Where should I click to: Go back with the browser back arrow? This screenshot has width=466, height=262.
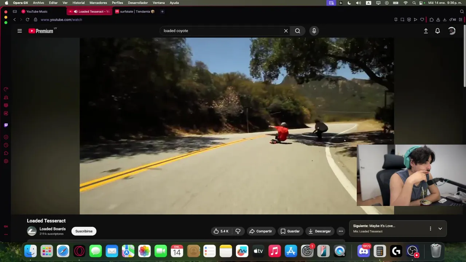coord(15,20)
